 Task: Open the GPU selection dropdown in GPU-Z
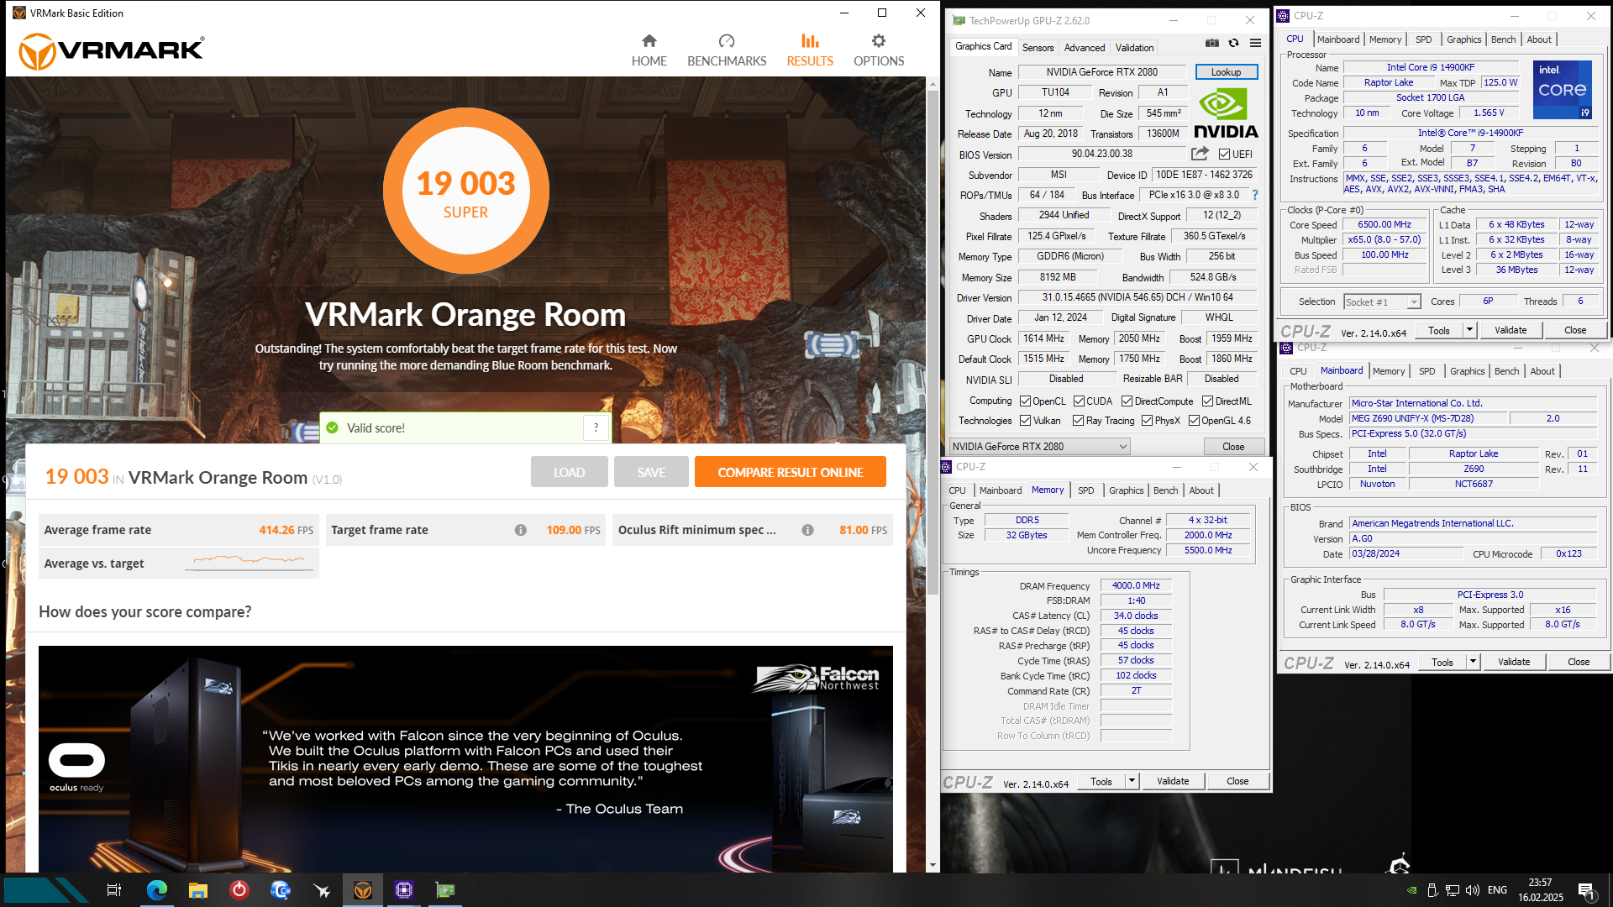coord(1039,447)
